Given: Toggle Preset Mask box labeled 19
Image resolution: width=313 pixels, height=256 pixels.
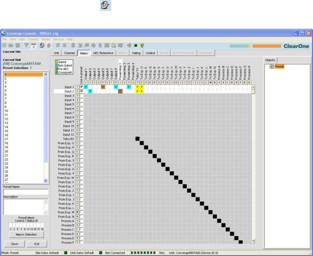Looking at the screenshot, I should point(42,225).
